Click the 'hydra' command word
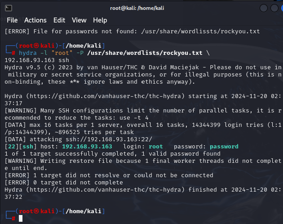 pyautogui.click(x=28, y=53)
